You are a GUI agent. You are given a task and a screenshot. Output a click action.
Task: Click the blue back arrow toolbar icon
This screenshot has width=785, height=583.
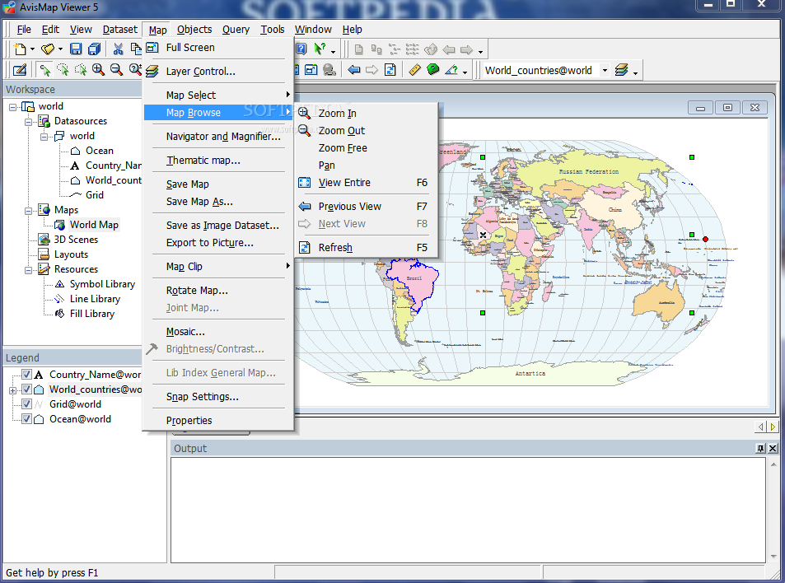click(354, 70)
